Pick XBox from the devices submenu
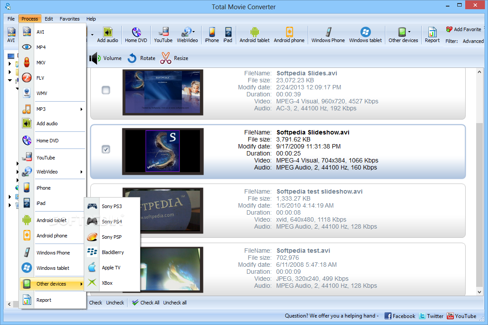The width and height of the screenshot is (488, 325). [112, 283]
